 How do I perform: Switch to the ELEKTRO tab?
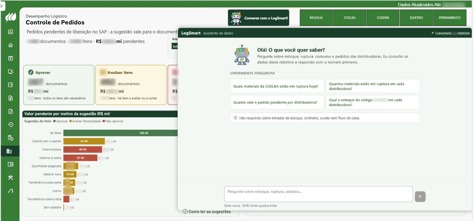[x=416, y=18]
